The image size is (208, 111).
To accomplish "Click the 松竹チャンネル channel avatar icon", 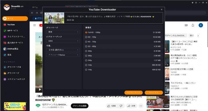I will point(38,106).
